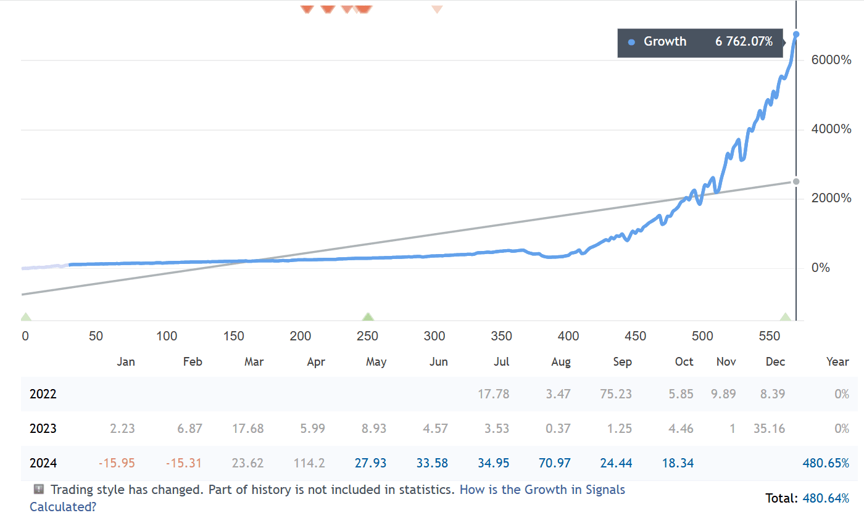Select the 2022 December value 8.39

[773, 393]
